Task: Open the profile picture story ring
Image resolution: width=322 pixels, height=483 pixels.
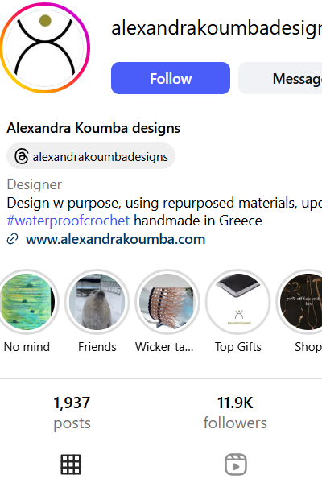Action: coord(45,47)
